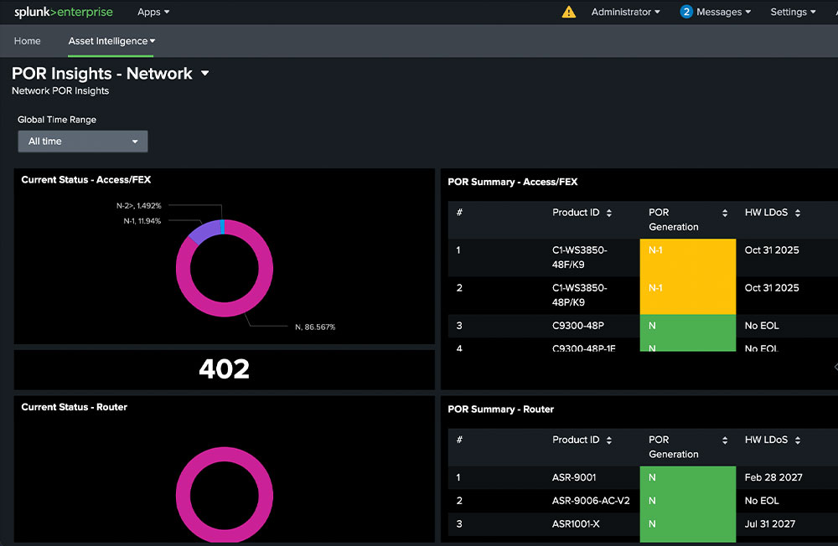
Task: Expand the Asset Intelligence navigation menu
Action: [111, 41]
